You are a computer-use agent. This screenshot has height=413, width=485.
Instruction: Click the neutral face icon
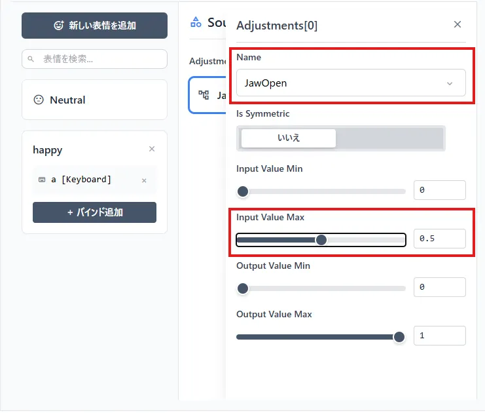(x=39, y=100)
